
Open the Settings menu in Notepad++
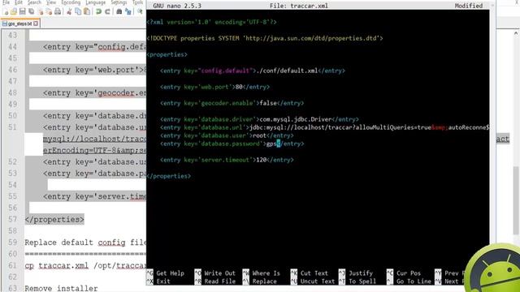[119, 2]
